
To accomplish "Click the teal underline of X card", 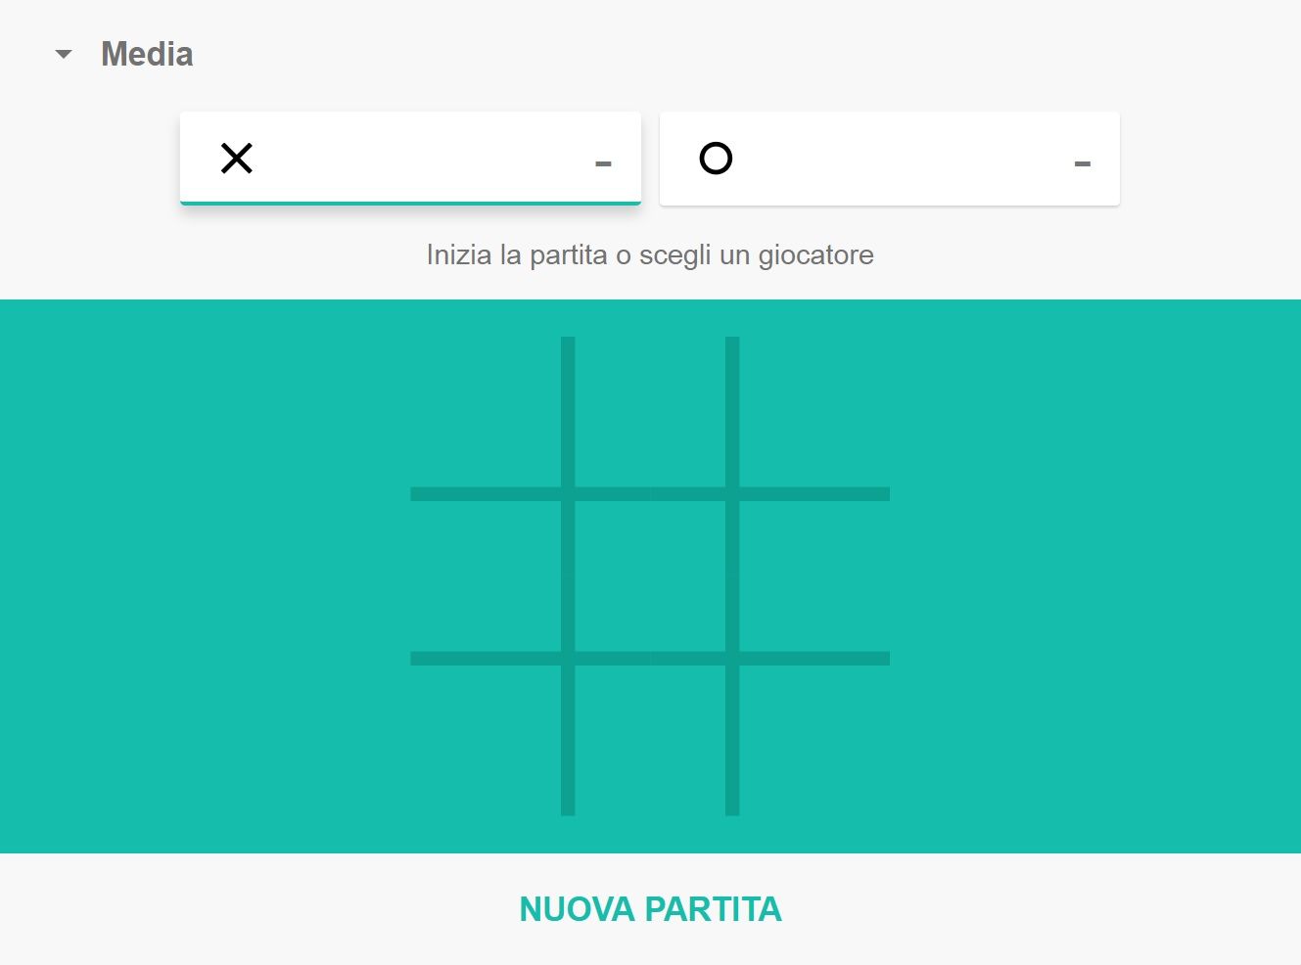I will (410, 203).
